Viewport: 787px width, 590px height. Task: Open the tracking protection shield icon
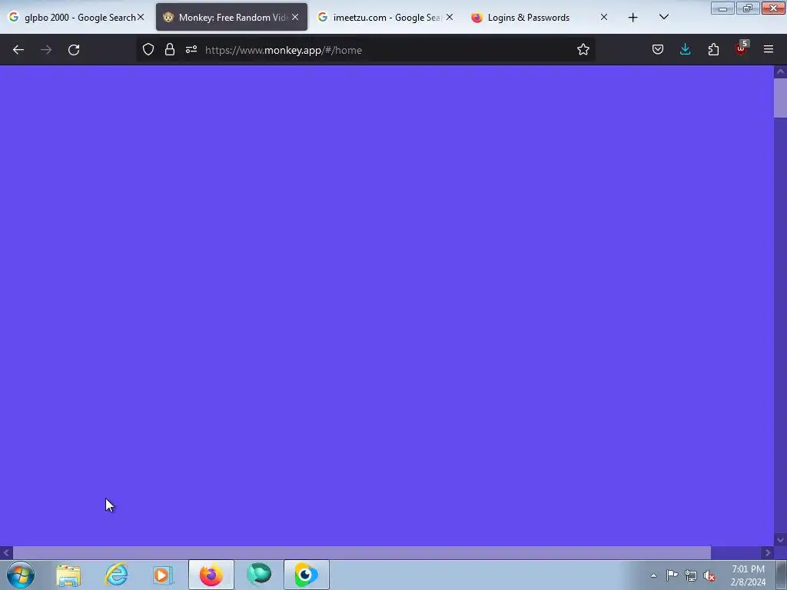point(148,50)
